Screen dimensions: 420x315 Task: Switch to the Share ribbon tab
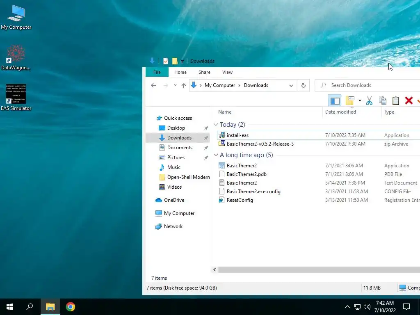pos(204,72)
